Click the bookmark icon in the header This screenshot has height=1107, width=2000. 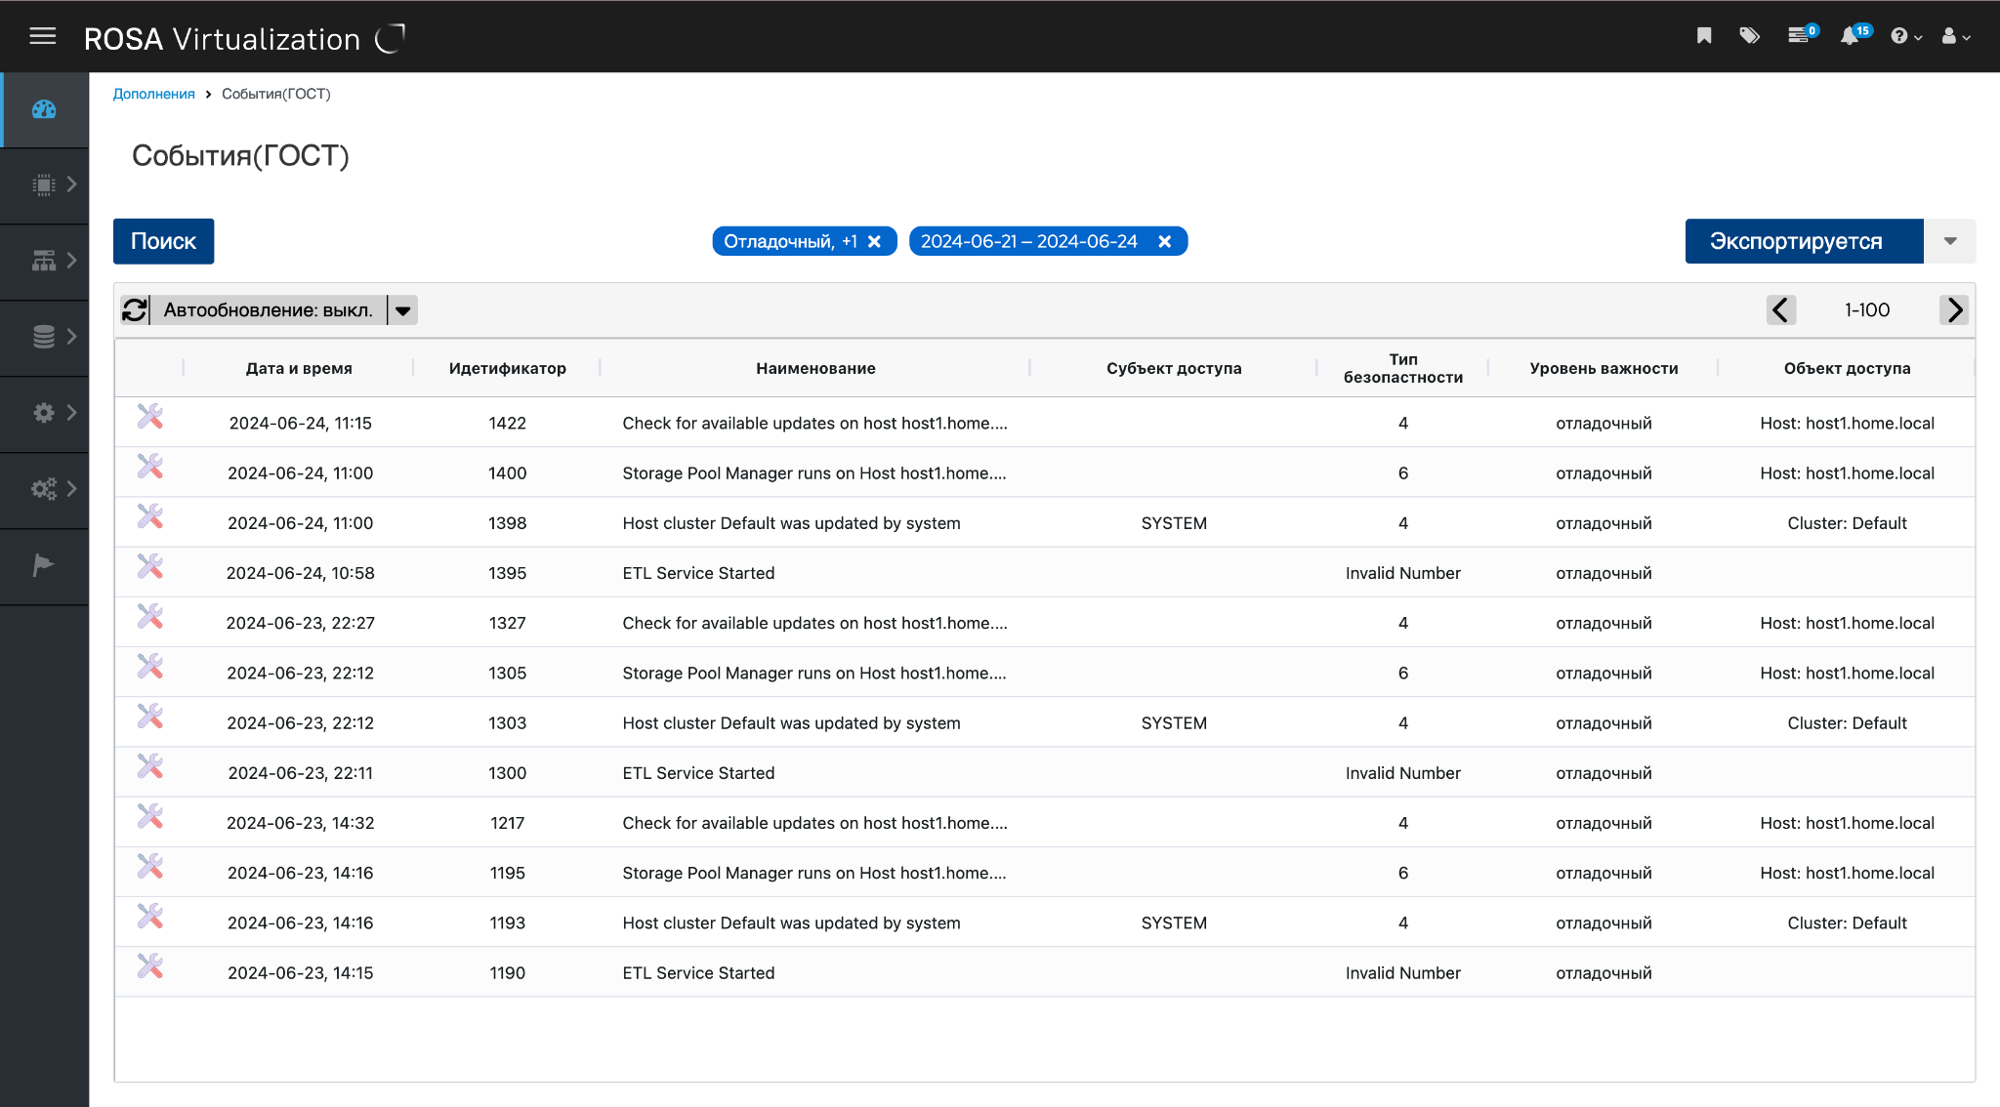[x=1704, y=36]
